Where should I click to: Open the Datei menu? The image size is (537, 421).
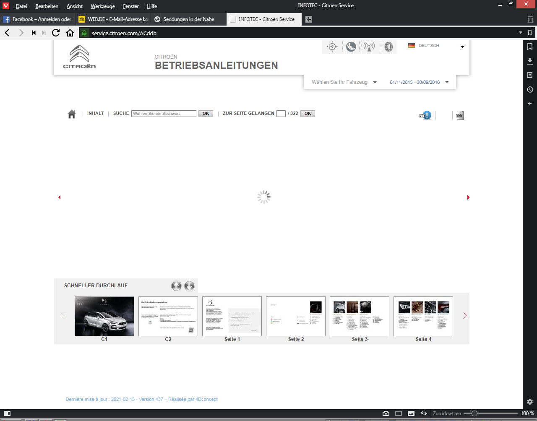[21, 6]
